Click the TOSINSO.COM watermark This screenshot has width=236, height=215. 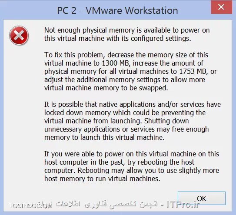(x=31, y=206)
